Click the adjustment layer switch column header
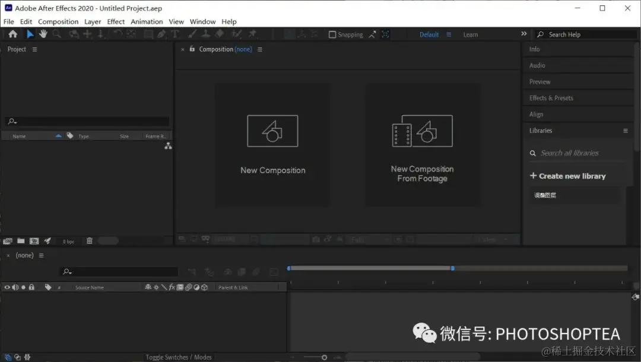This screenshot has height=362, width=641. pos(196,287)
